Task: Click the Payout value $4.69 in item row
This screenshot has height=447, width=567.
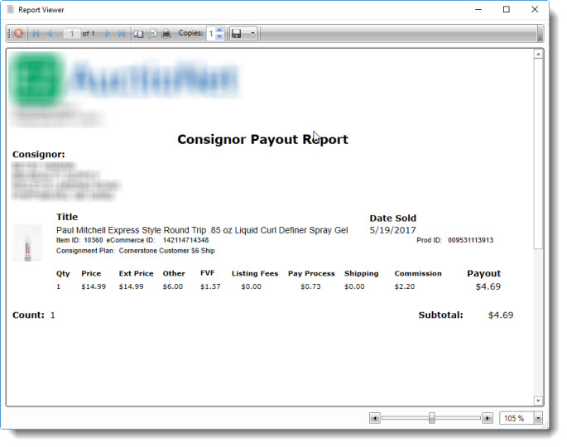Action: tap(488, 286)
